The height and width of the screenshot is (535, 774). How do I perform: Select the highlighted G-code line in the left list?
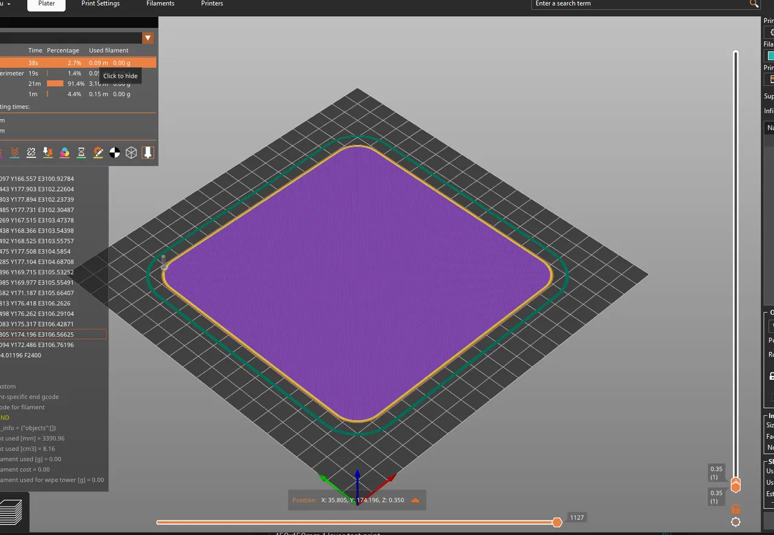pyautogui.click(x=54, y=334)
